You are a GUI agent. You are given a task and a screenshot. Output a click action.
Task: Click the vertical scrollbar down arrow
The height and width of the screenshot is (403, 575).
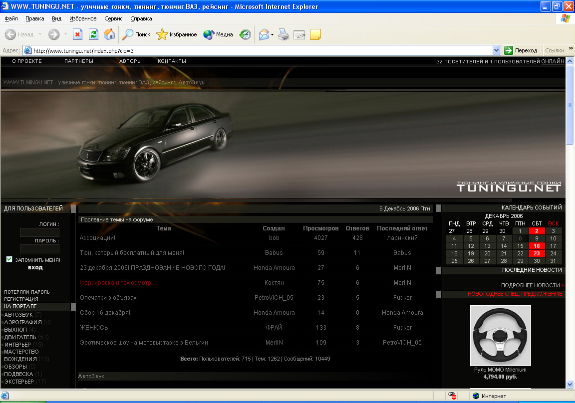click(x=570, y=384)
